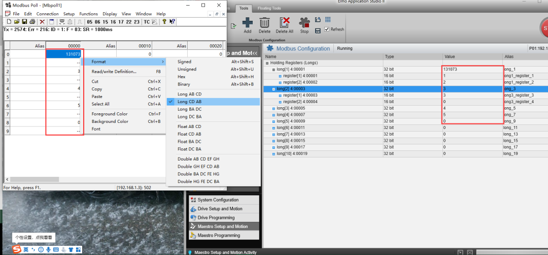
Task: Click Open folder icon in Modbus Poll toolbar
Action: coord(17,22)
